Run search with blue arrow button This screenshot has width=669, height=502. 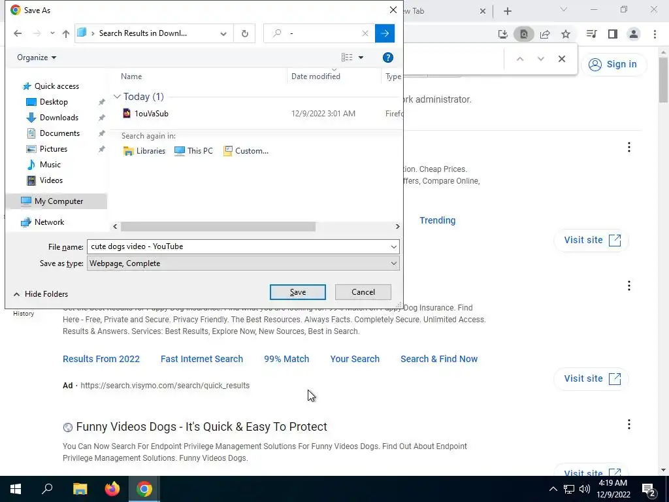tap(384, 33)
